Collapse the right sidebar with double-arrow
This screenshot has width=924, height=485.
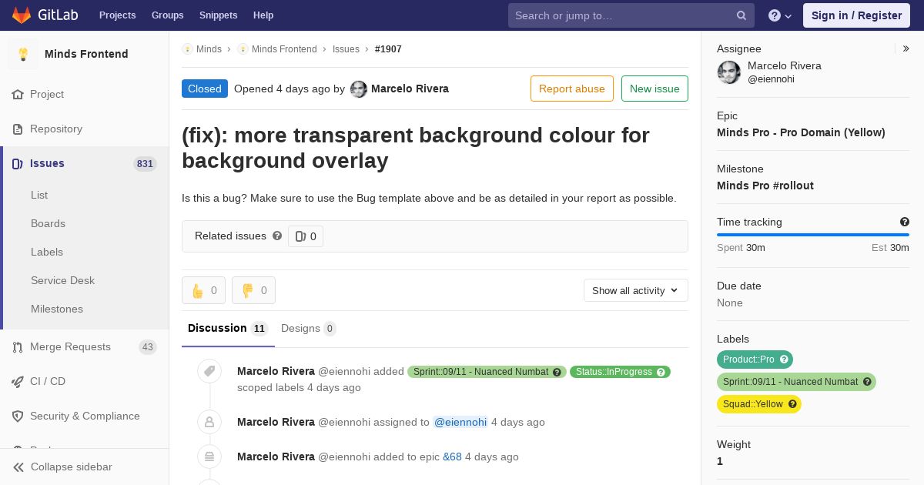[906, 48]
